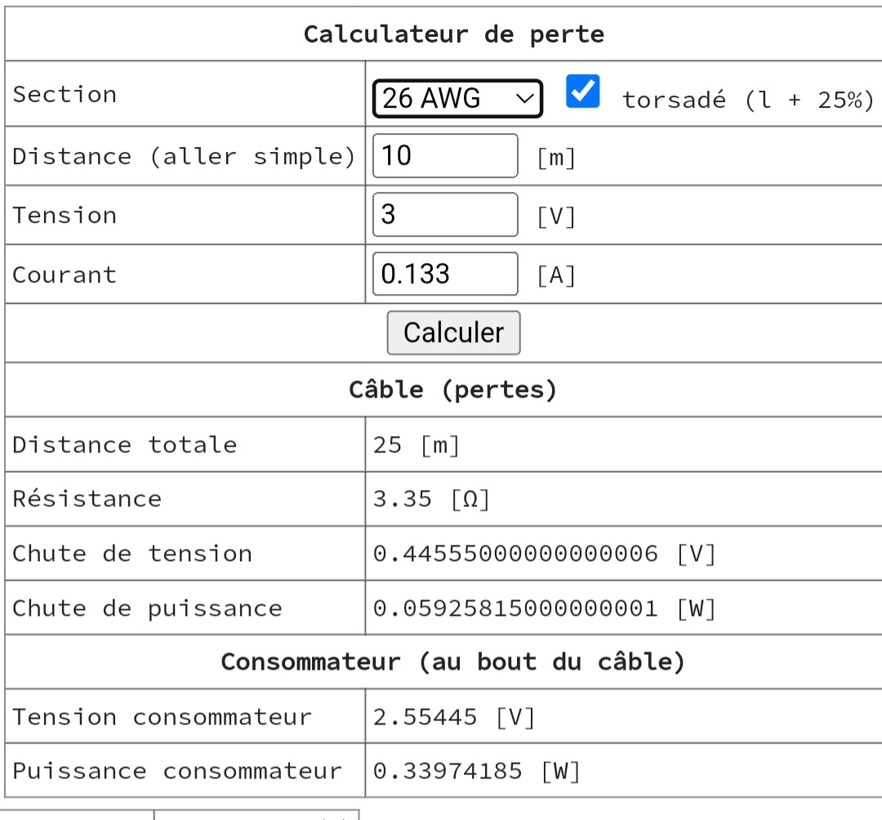The image size is (882, 820).
Task: Click the [A] unit beside the current input
Action: pyautogui.click(x=556, y=275)
